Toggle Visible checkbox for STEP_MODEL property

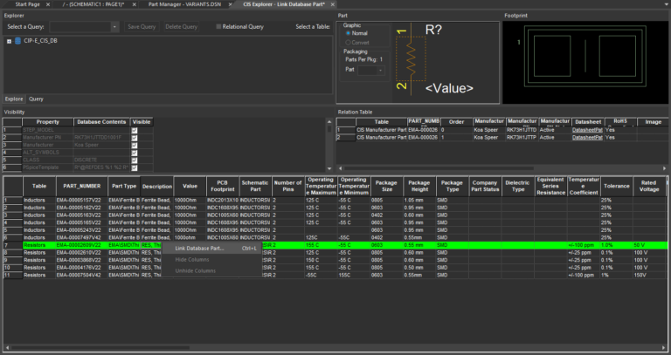point(134,130)
